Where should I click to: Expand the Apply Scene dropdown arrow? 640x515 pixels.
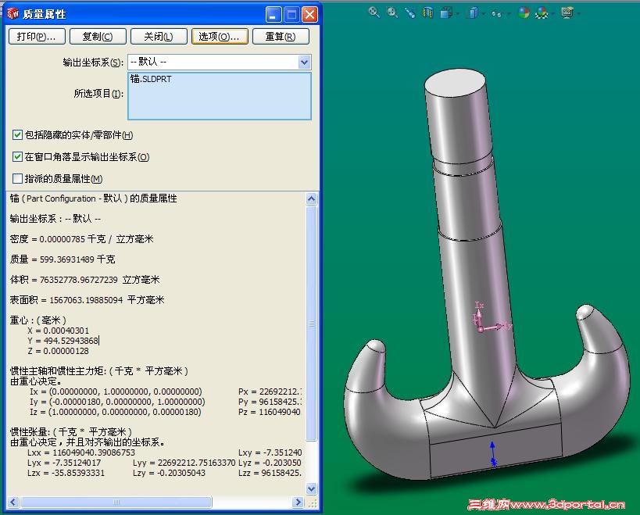click(553, 14)
